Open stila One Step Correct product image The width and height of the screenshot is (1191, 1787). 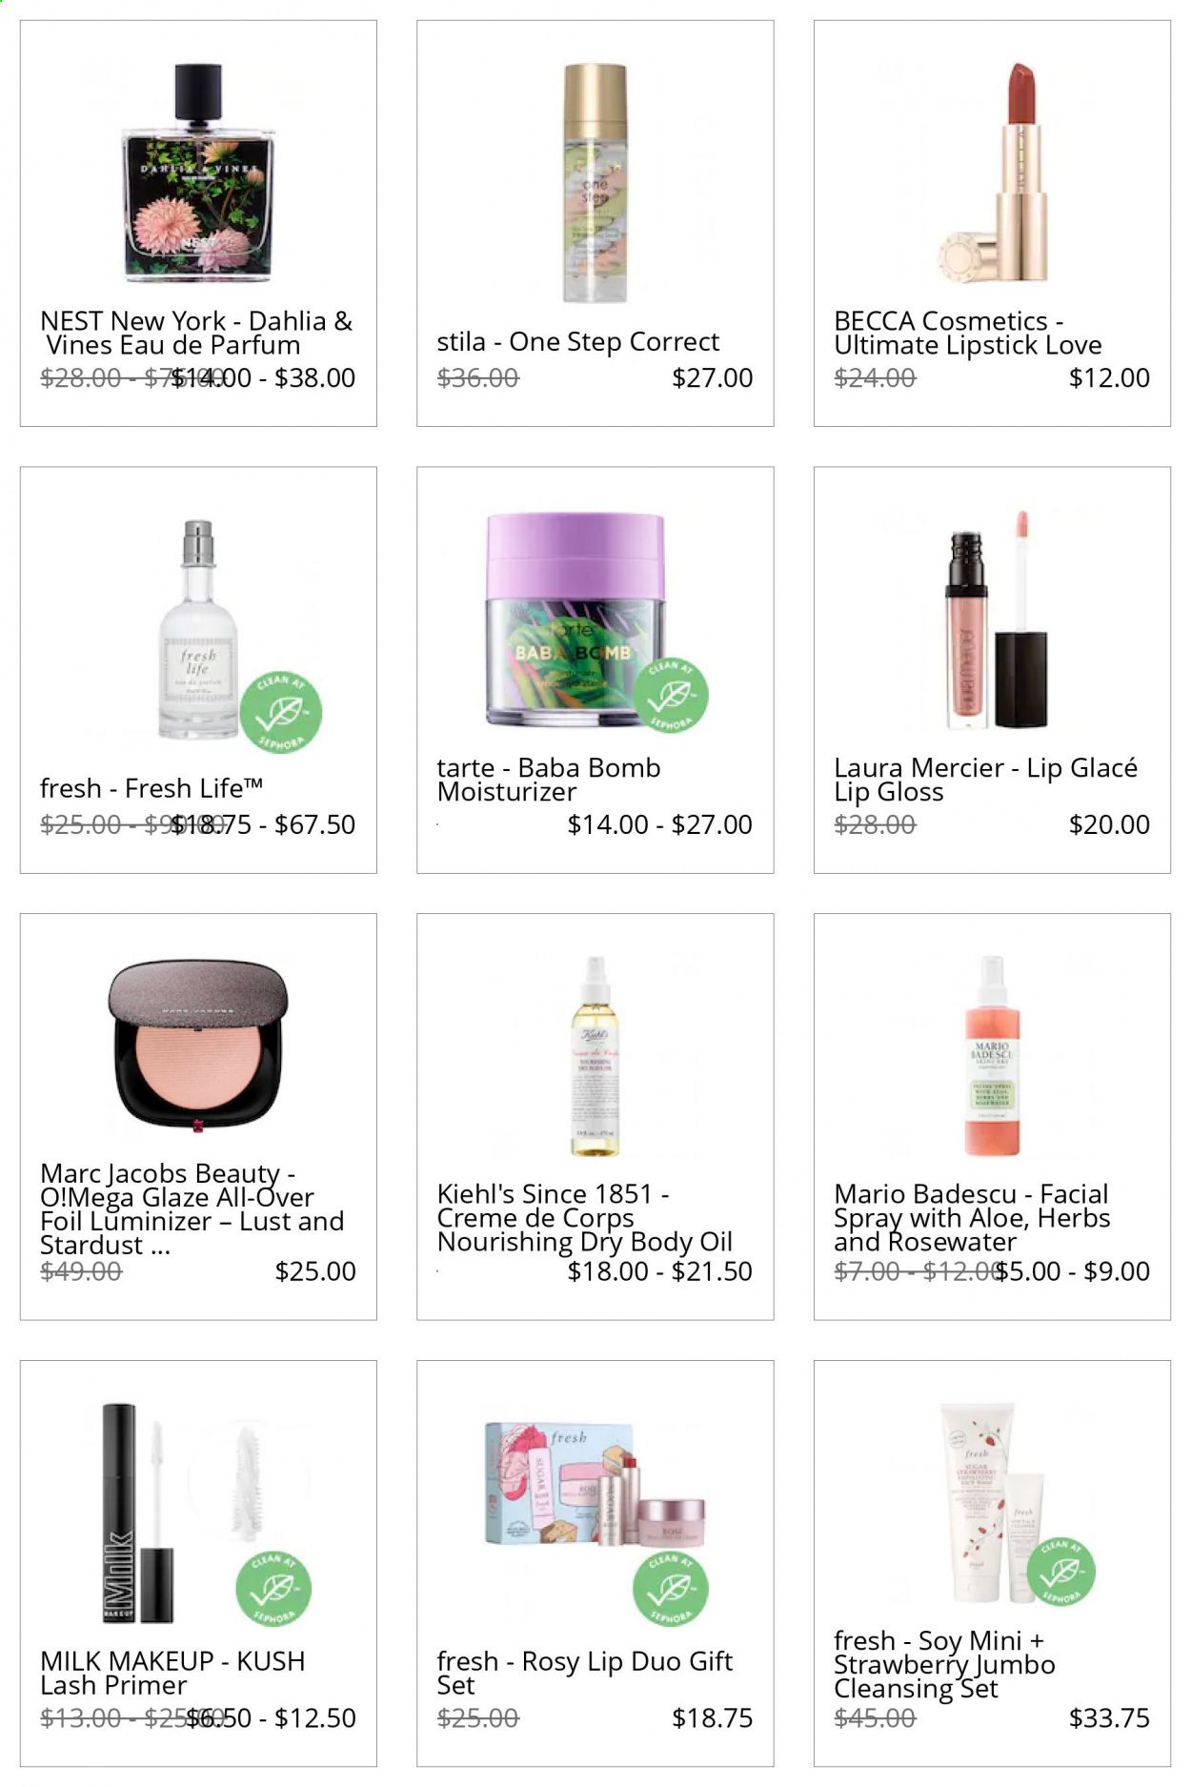[595, 183]
